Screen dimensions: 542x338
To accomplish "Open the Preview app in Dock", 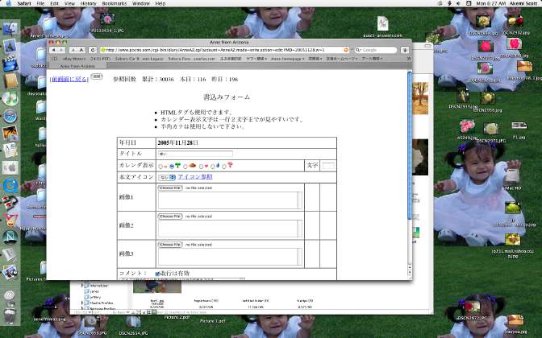I will (x=10, y=273).
